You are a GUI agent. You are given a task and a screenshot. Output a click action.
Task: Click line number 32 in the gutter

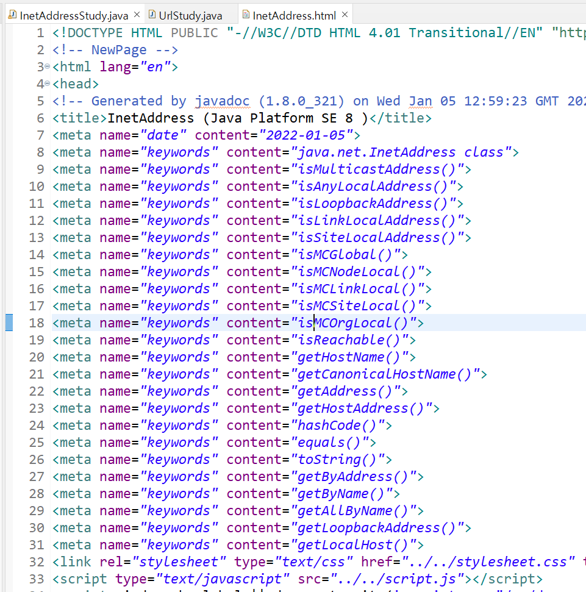37,562
